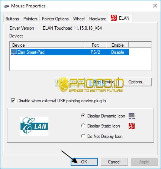Select Display Static Icon option

[83, 126]
